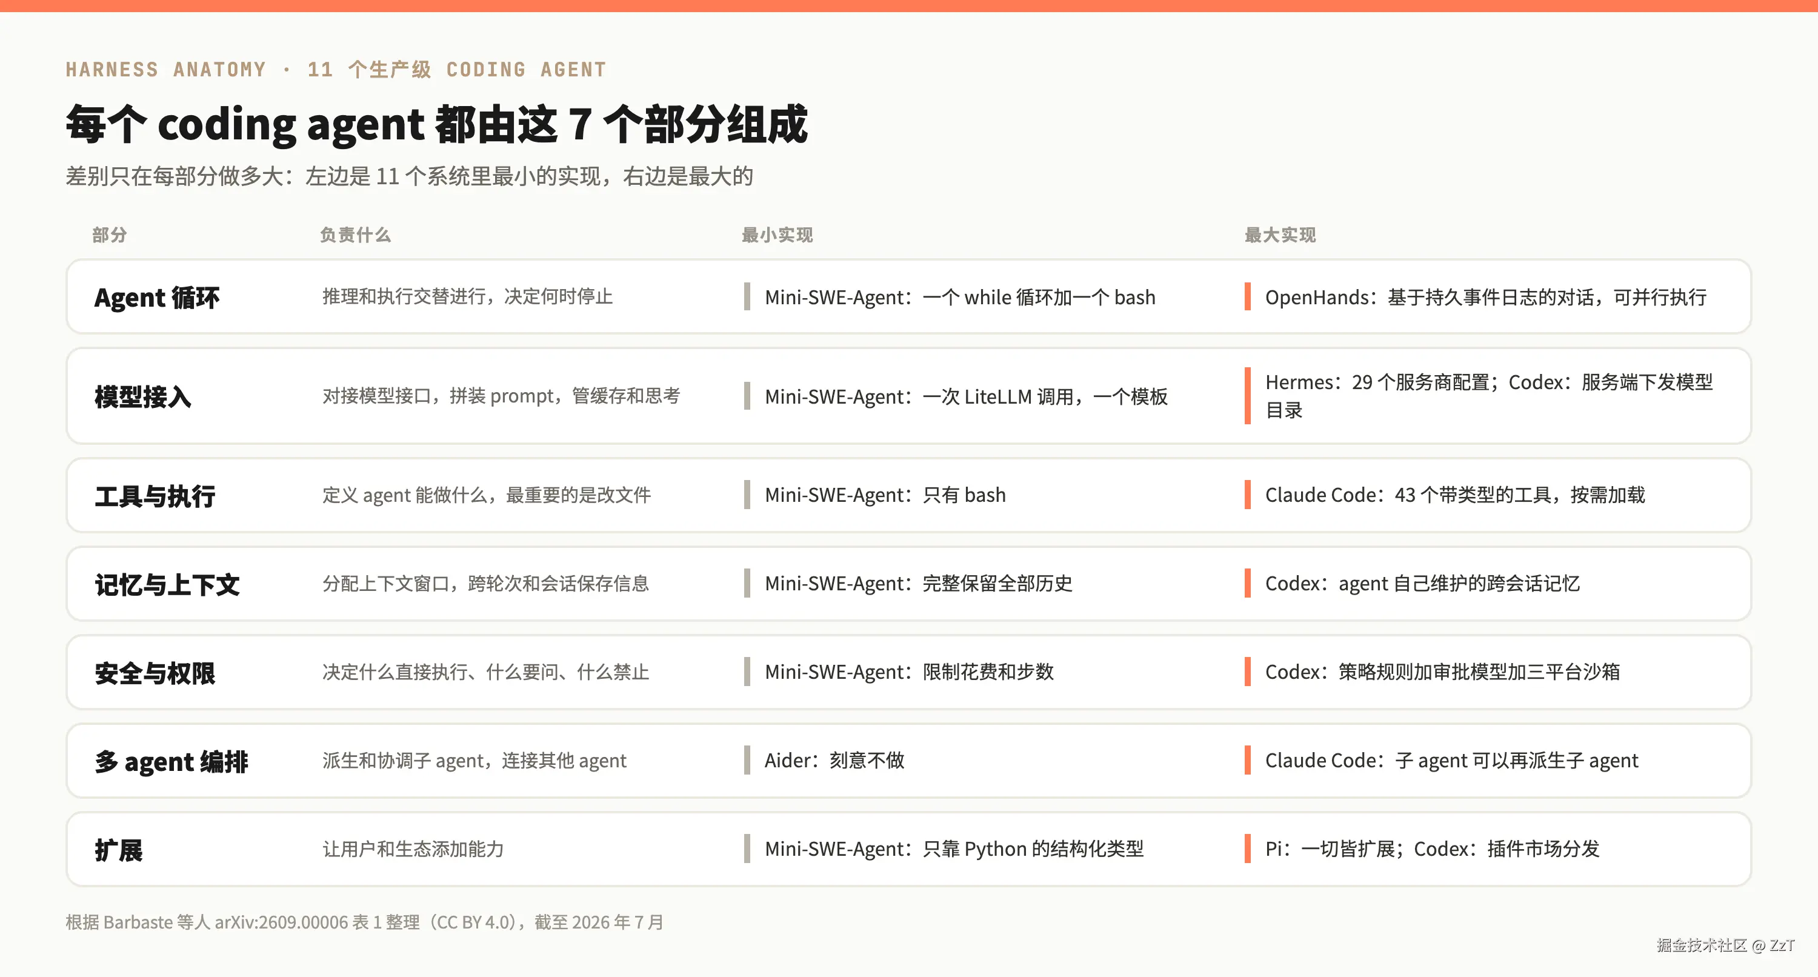Click the '负责什么' column header

click(355, 235)
